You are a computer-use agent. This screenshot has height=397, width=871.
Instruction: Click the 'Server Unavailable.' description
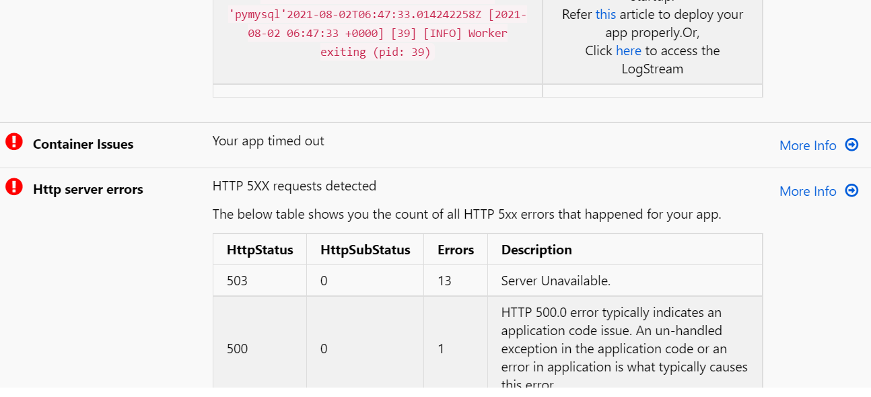(556, 281)
